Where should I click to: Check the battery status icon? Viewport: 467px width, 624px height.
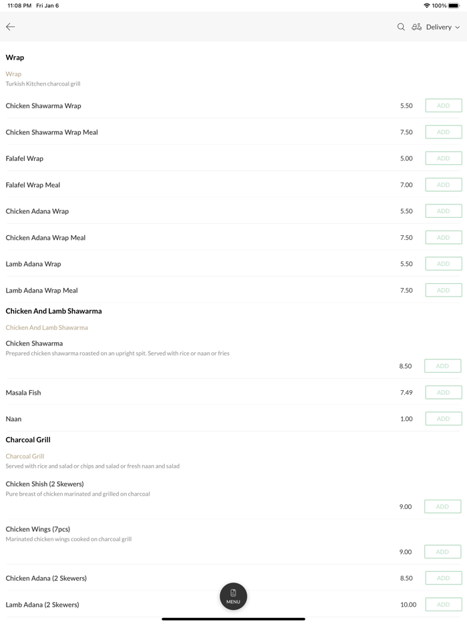tap(454, 5)
